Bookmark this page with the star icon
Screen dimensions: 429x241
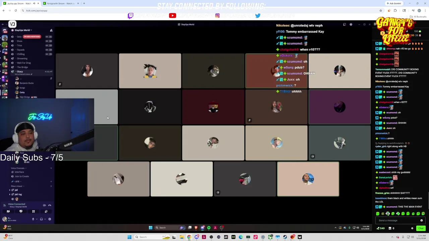pos(380,10)
